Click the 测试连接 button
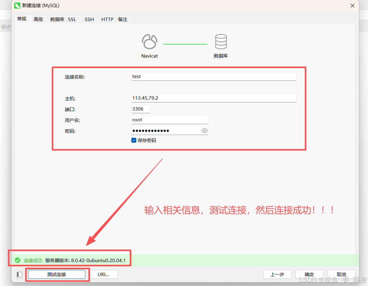Screen dimensions: 368x286 coord(57,275)
